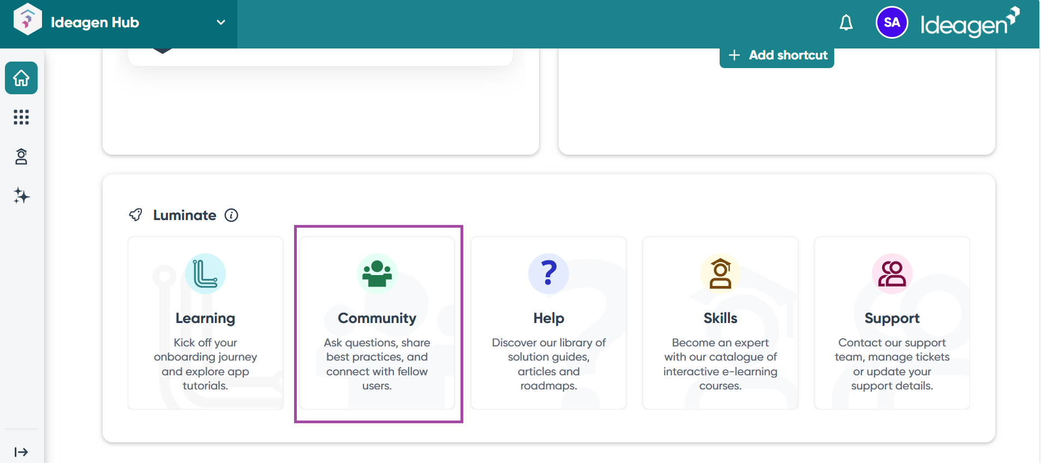This screenshot has width=1041, height=463.
Task: Click the Ideagen Hub hexagon logo
Action: tap(27, 20)
